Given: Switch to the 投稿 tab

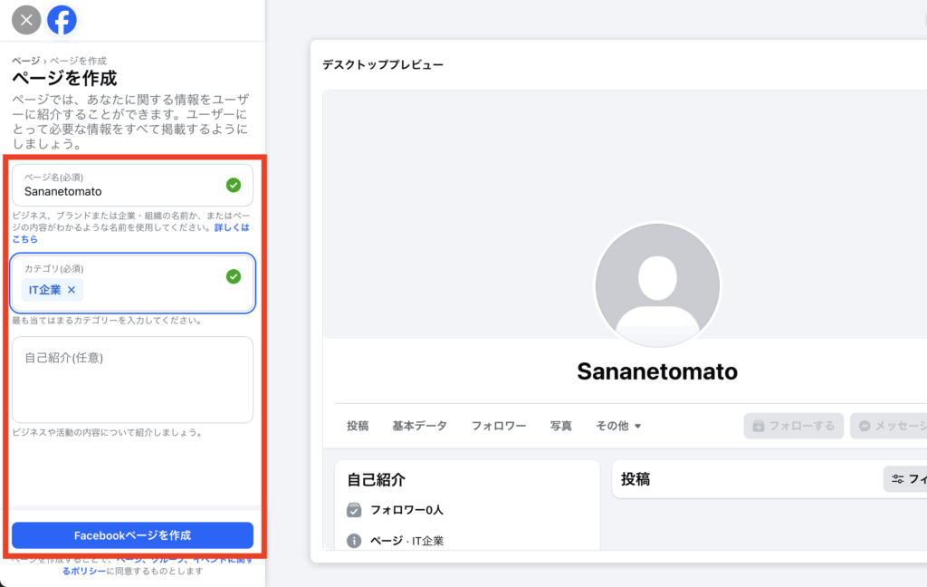Looking at the screenshot, I should [358, 426].
